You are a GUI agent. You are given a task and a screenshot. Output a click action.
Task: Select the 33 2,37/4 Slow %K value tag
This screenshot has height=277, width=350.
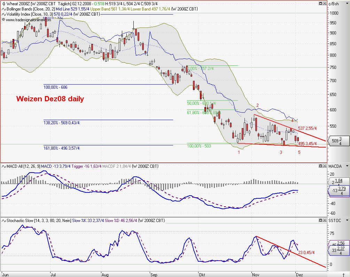339,251
